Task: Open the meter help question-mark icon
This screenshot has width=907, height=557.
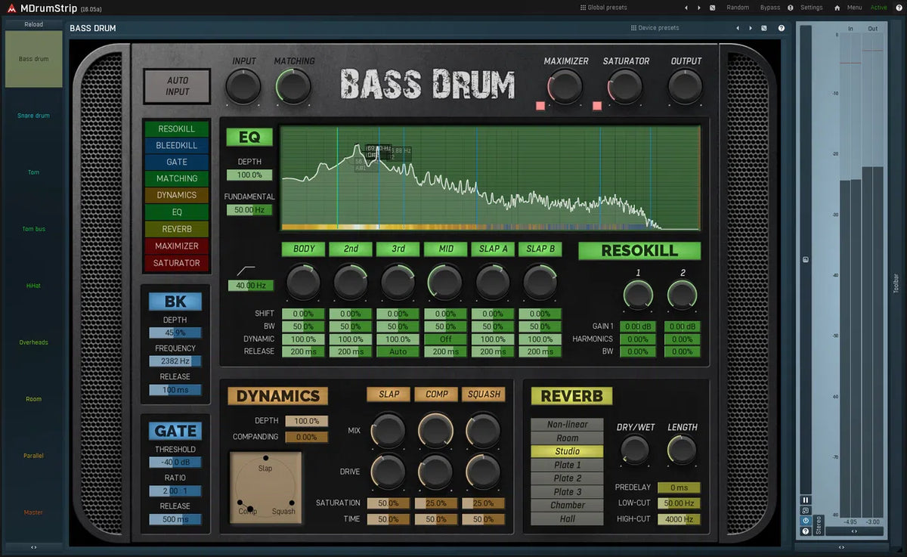Action: pos(805,531)
